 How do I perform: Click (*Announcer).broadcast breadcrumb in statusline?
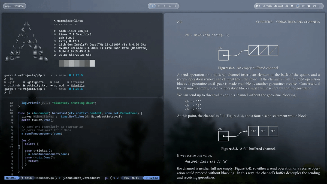click(81, 178)
